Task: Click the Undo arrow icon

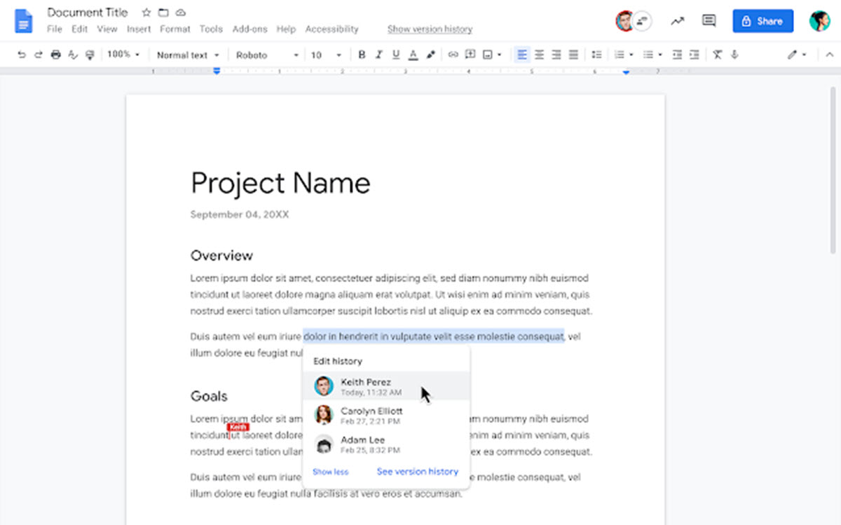Action: tap(22, 55)
